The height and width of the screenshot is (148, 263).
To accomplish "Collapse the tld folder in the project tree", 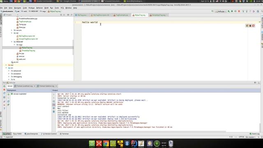I will (12, 33).
